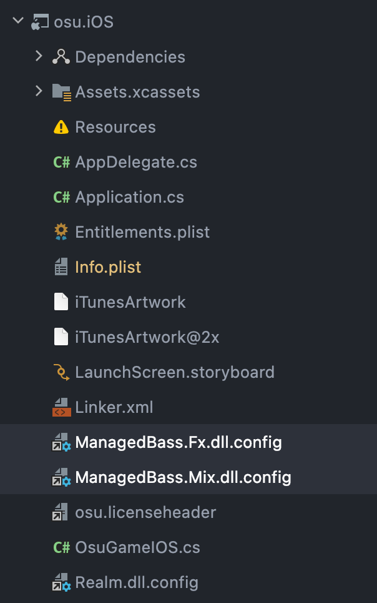Click the gear icon beside Entitlements.plist
Screen dimensions: 377x603
click(x=61, y=232)
